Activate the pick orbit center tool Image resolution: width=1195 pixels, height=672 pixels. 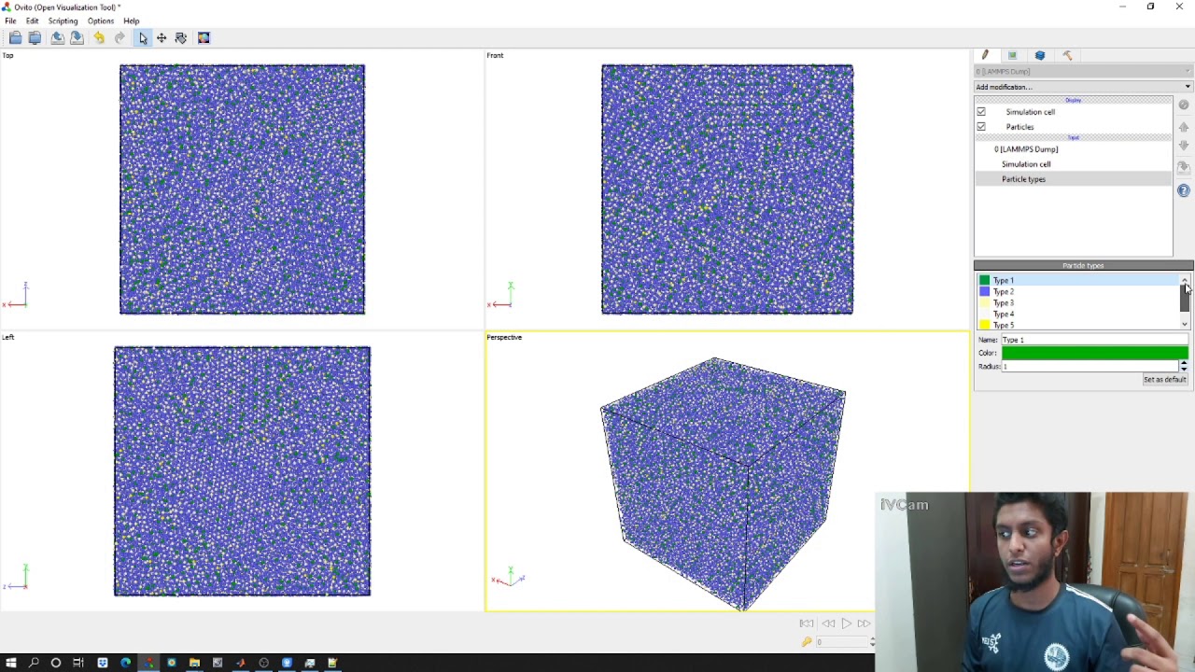181,37
